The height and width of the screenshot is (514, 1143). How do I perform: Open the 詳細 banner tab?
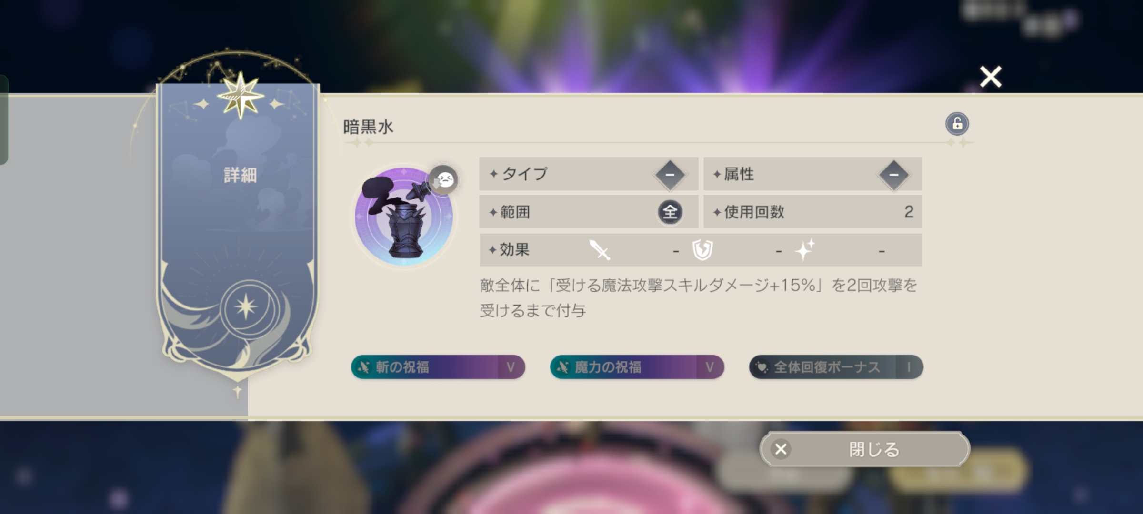[x=240, y=175]
